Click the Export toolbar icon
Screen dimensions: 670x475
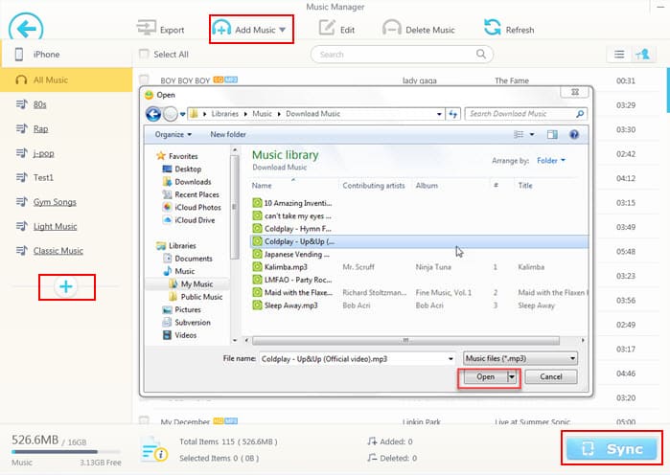(147, 28)
